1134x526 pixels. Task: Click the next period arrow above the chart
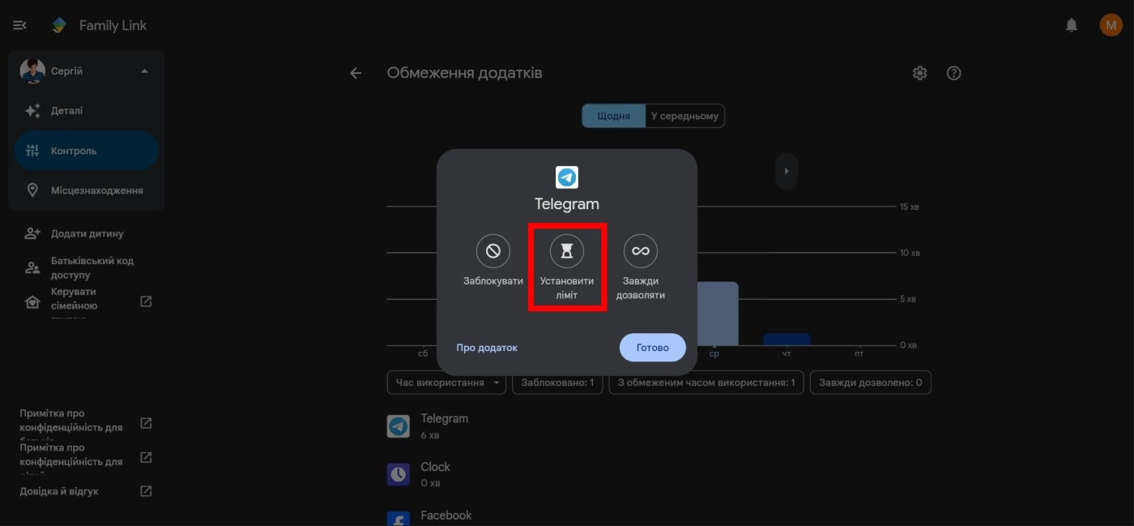(787, 171)
